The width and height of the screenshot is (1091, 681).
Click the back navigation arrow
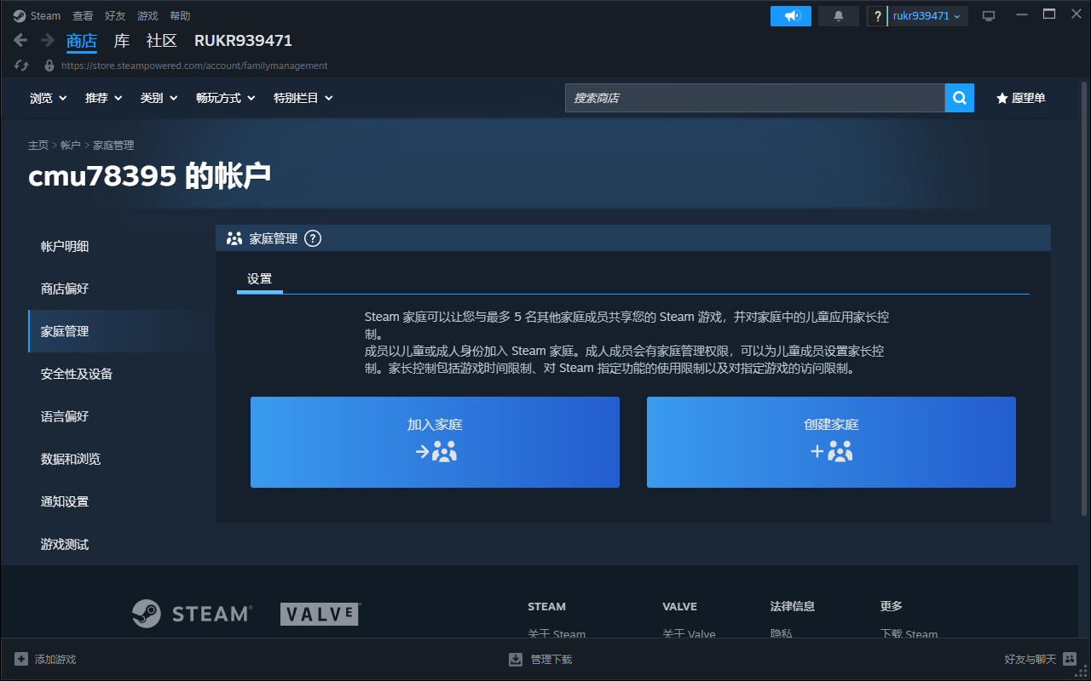coord(21,40)
